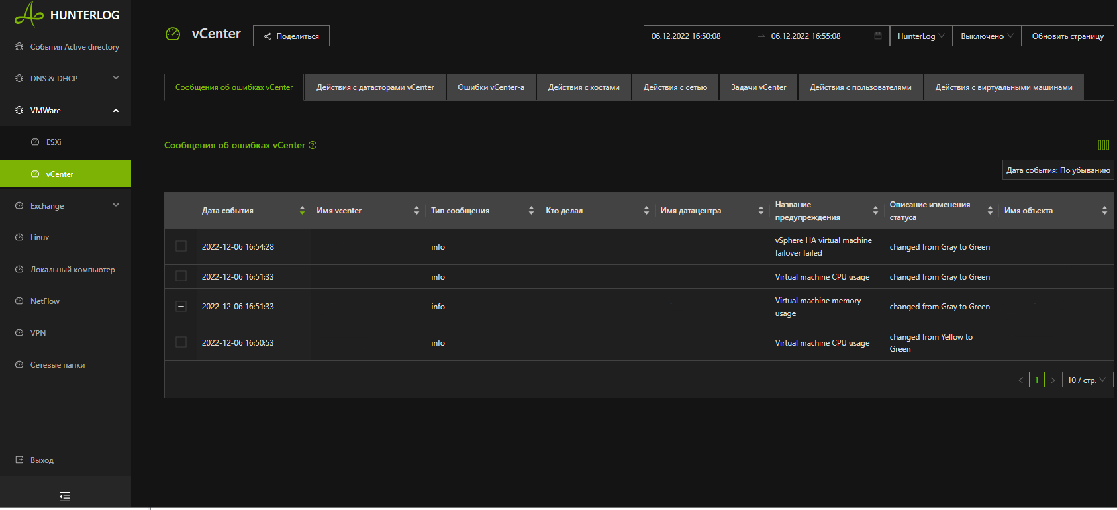Switch to Сообщения об ошибках vCenter tab
Viewport: 1117px width, 510px height.
tap(234, 87)
